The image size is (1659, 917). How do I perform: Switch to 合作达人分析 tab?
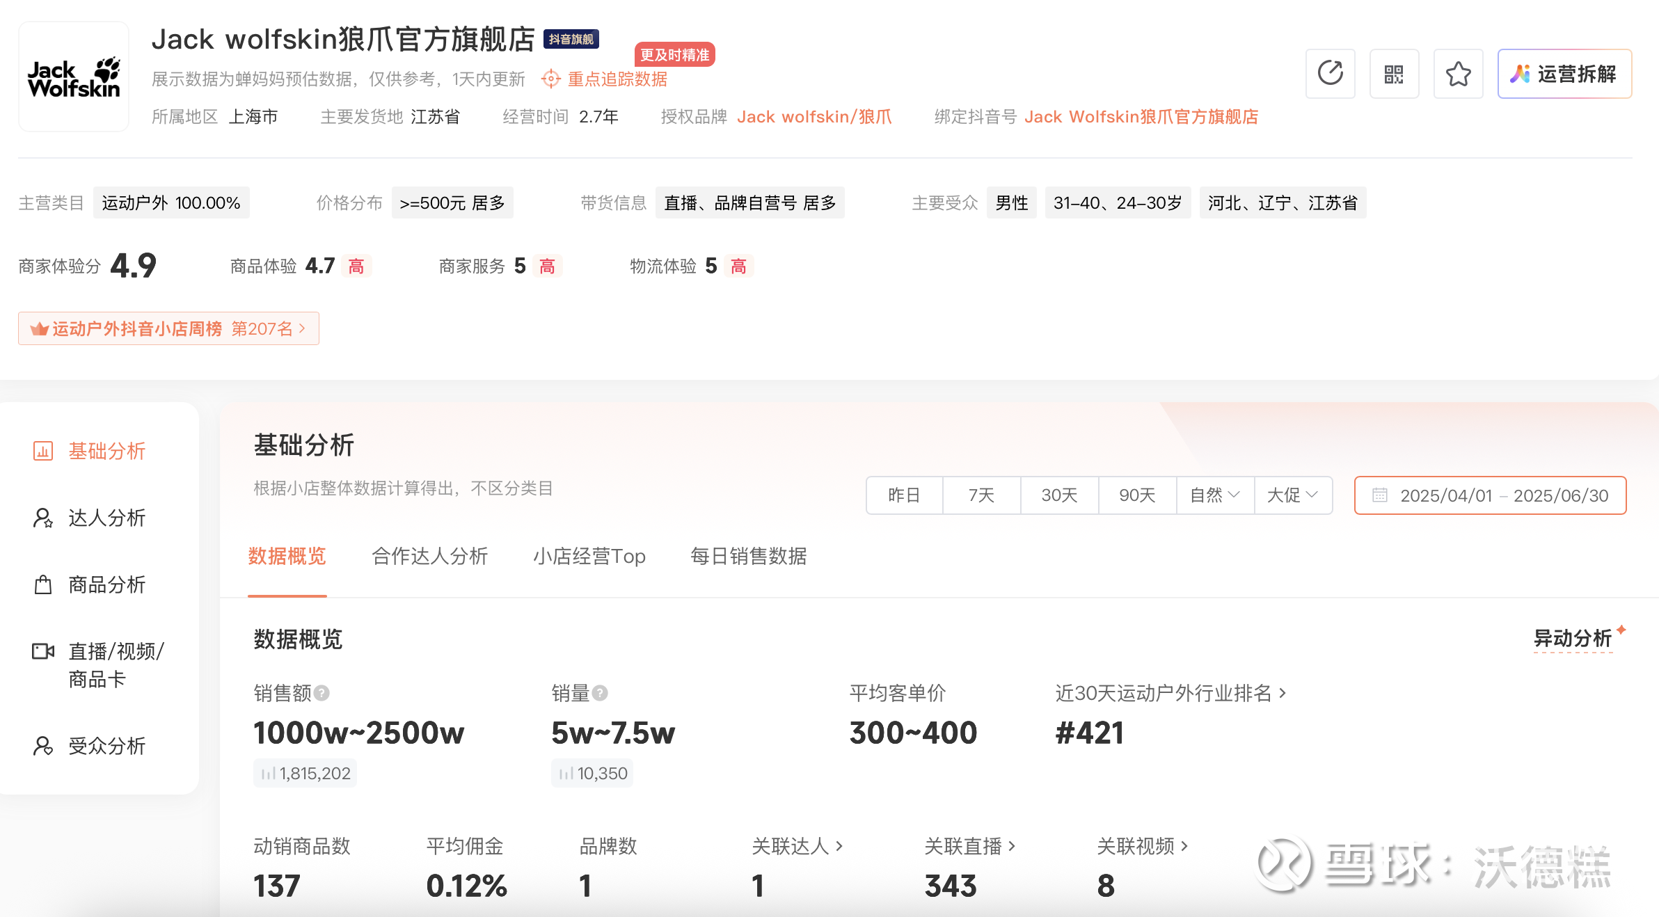[429, 557]
